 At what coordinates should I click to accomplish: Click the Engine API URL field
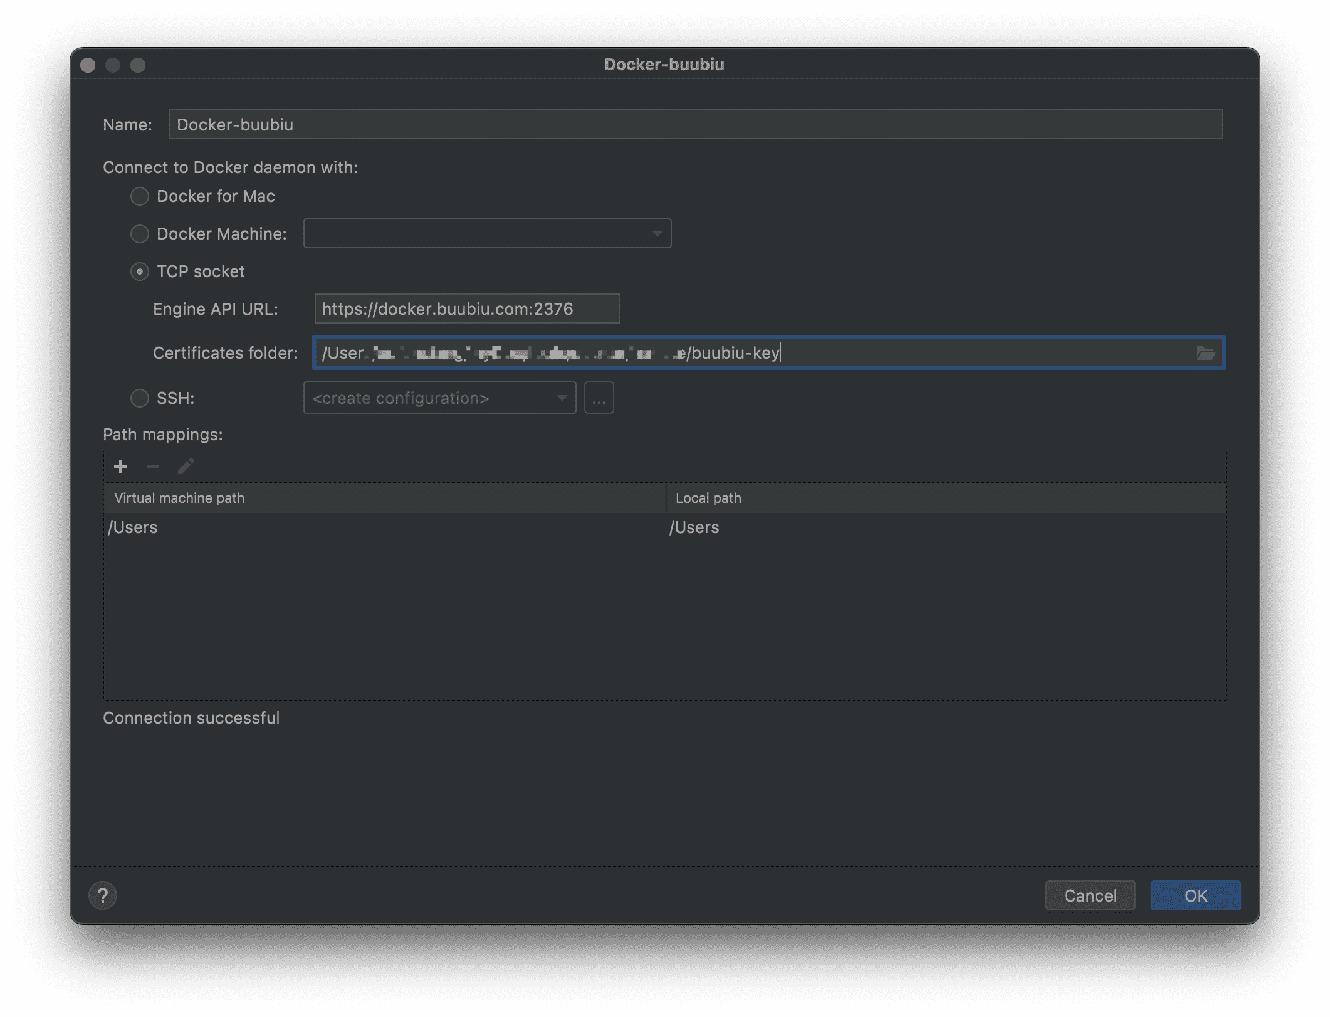467,309
